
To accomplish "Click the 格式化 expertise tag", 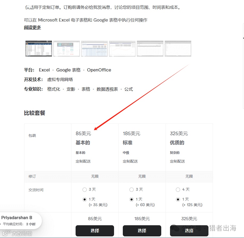I will (x=54, y=89).
